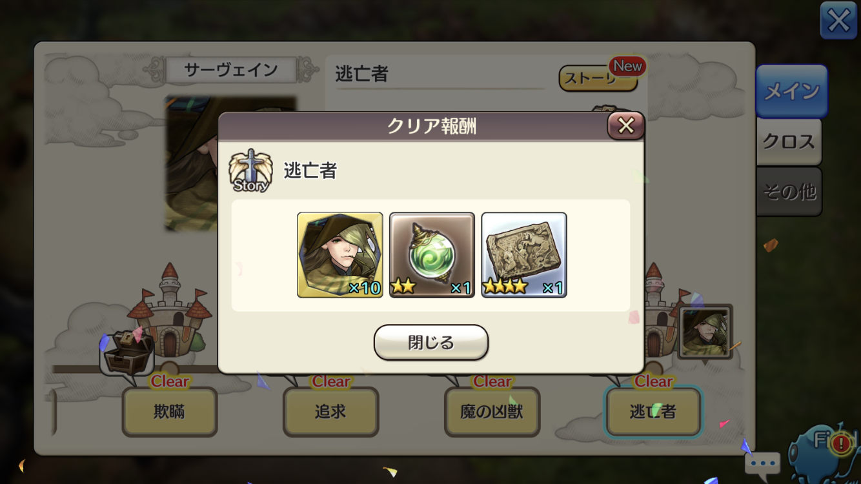Select the 追求 stage node
The width and height of the screenshot is (861, 484).
[x=331, y=412]
